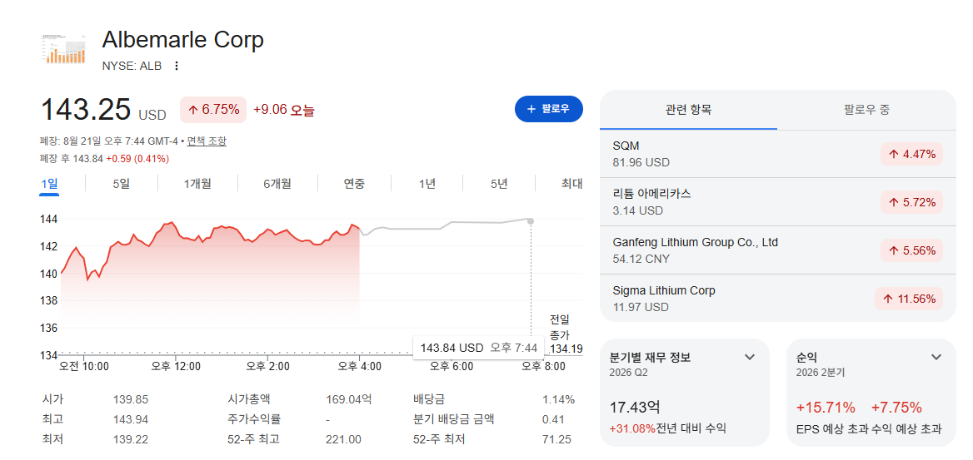The image size is (973, 460).
Task: Switch to the 팔로우 중 tab
Action: [x=867, y=110]
